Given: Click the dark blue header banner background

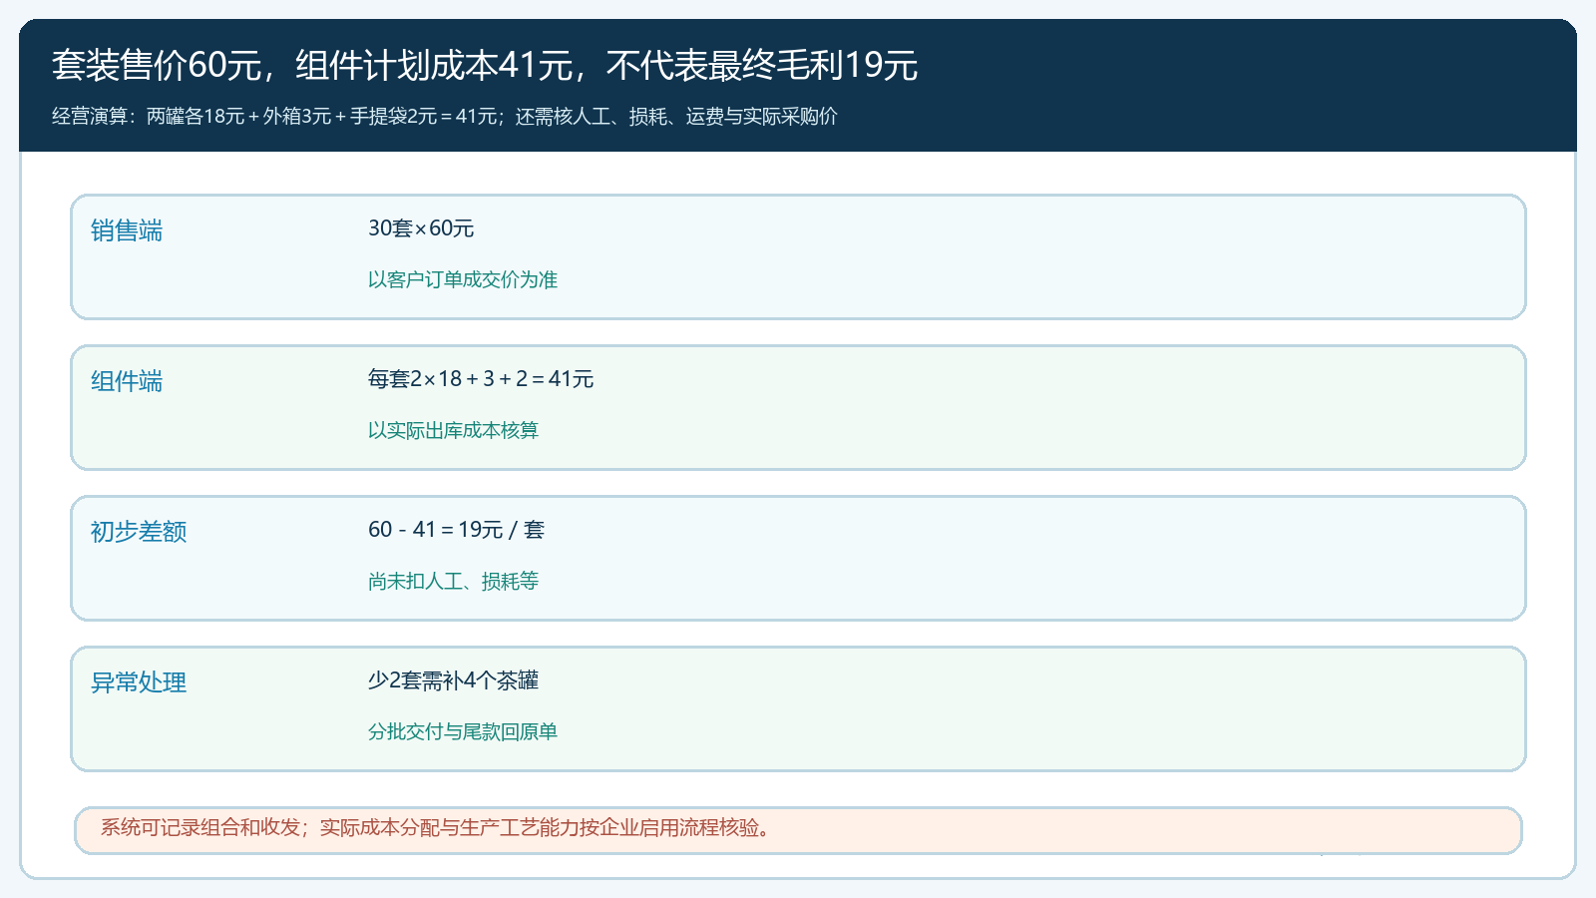Looking at the screenshot, I should pos(1247,85).
